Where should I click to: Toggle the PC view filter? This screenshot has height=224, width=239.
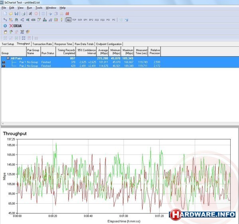click(x=114, y=20)
